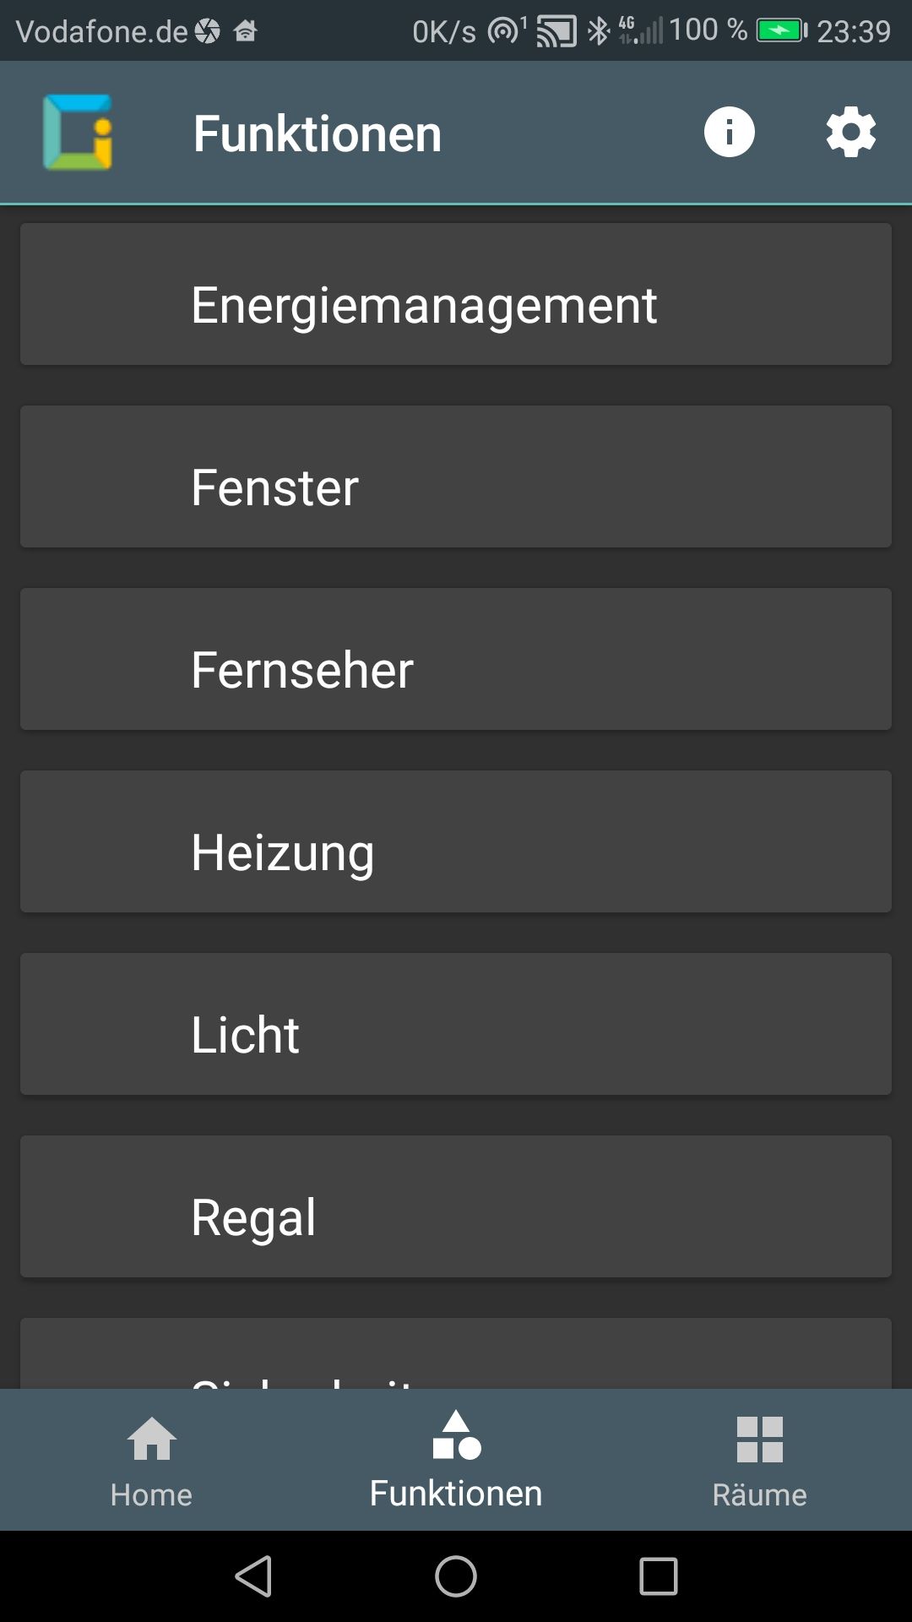Screen dimensions: 912x1622
Task: Open settings via the gear icon
Action: [850, 132]
